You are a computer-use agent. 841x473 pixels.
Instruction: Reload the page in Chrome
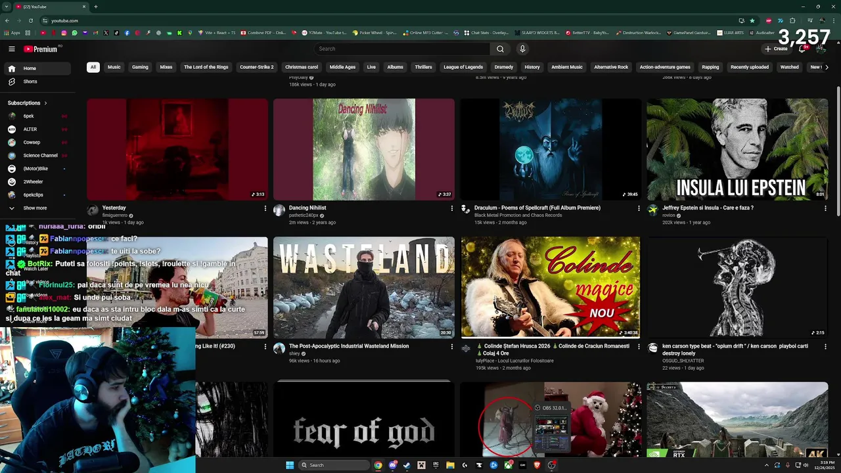pyautogui.click(x=30, y=20)
